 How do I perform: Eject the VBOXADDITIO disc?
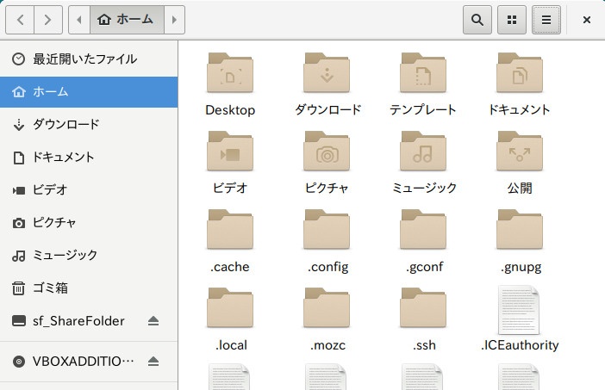tap(153, 362)
